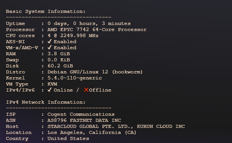
Task: Click the VM-x/AMD-V checkmark icon
Action: tap(49, 48)
